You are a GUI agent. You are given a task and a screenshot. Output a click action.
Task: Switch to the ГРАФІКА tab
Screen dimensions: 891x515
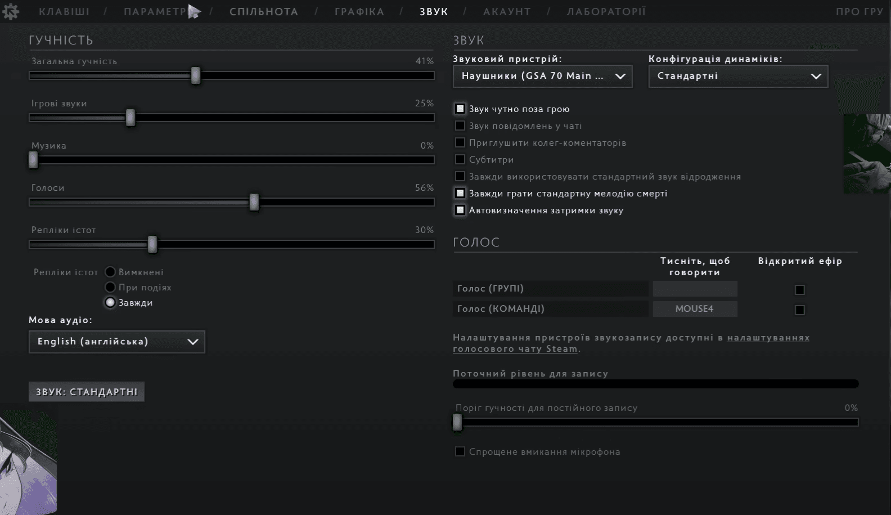tap(359, 12)
